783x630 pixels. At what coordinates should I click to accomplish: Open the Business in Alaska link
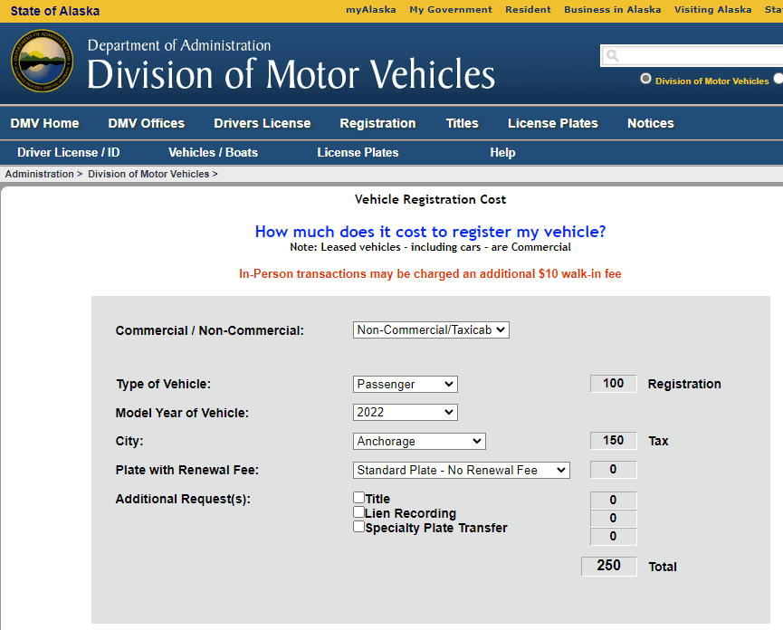[612, 9]
